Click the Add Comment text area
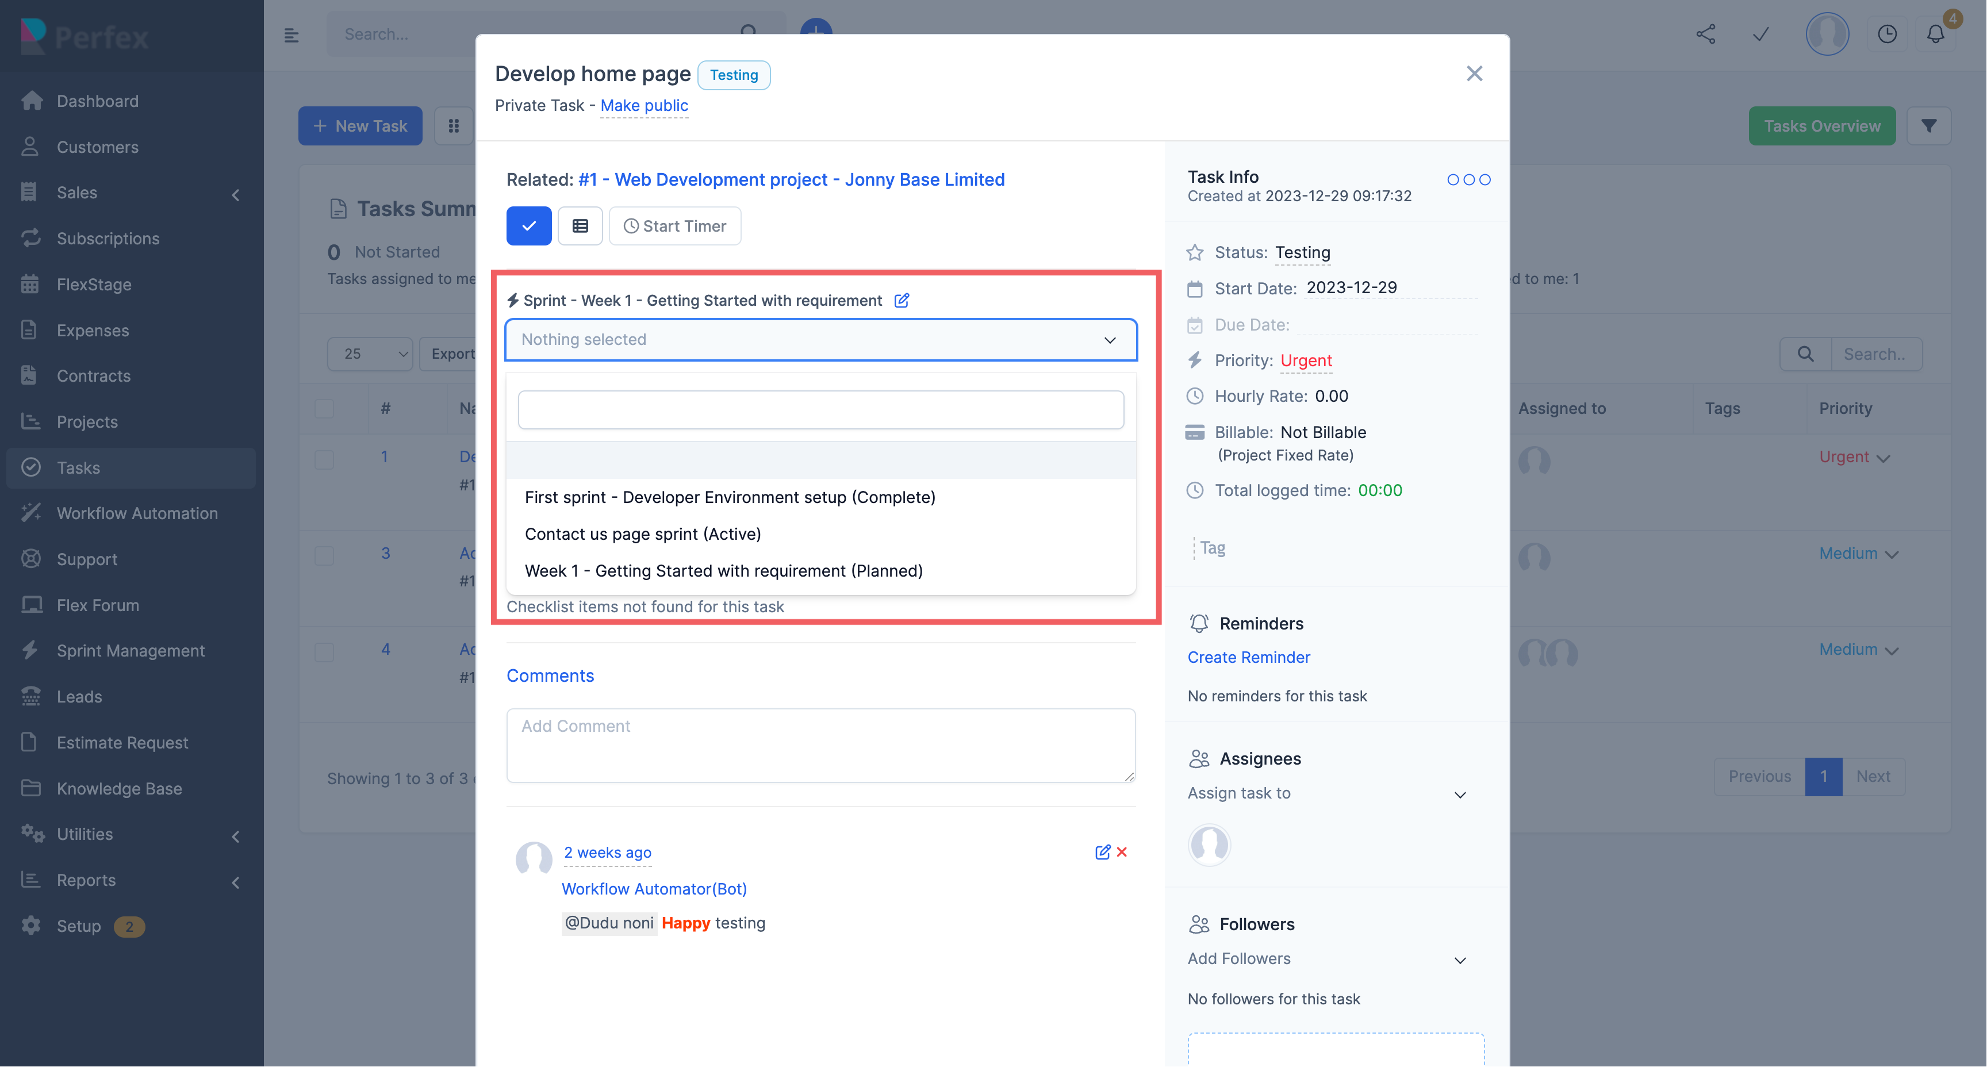This screenshot has width=1987, height=1067. [x=820, y=744]
